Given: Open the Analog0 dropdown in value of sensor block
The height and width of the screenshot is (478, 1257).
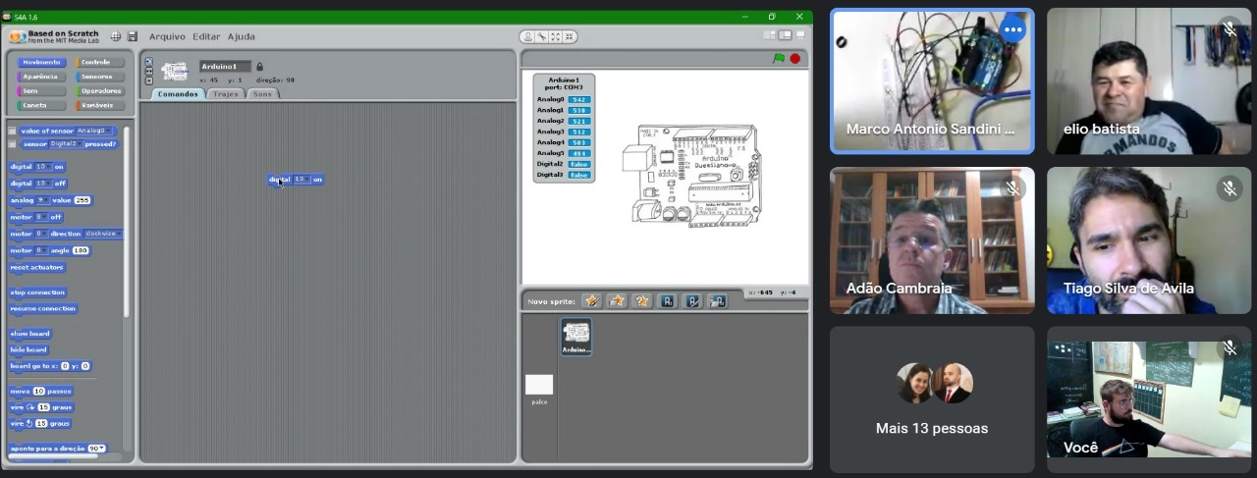Looking at the screenshot, I should pyautogui.click(x=95, y=131).
